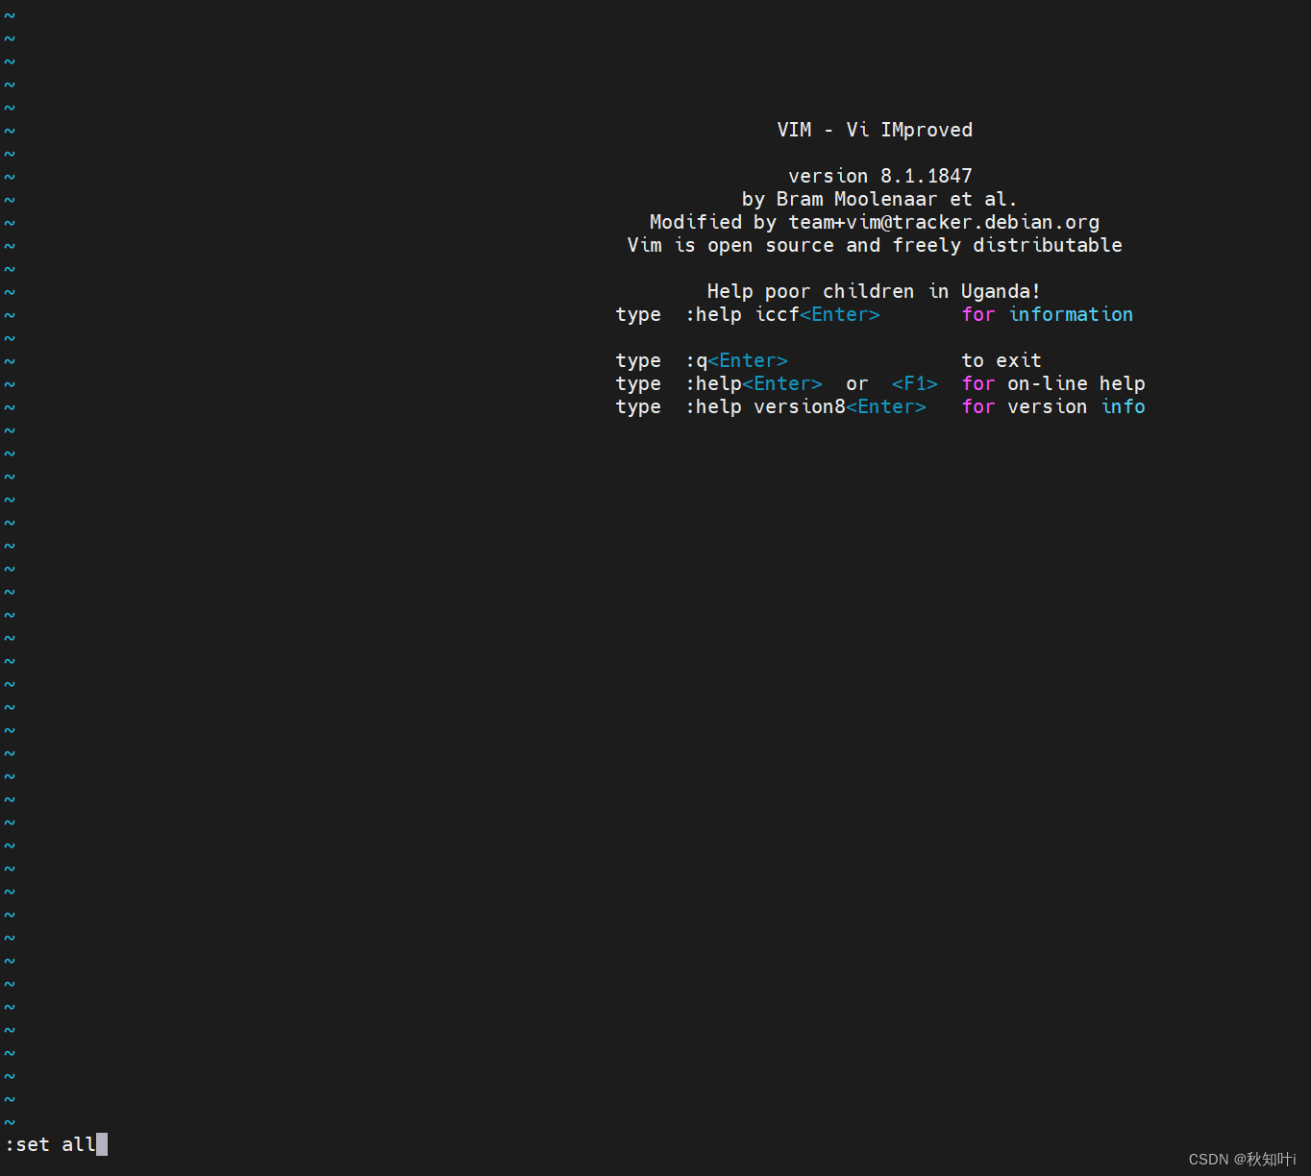
Task: Click the '<F1>' key hint
Action: pyautogui.click(x=915, y=383)
